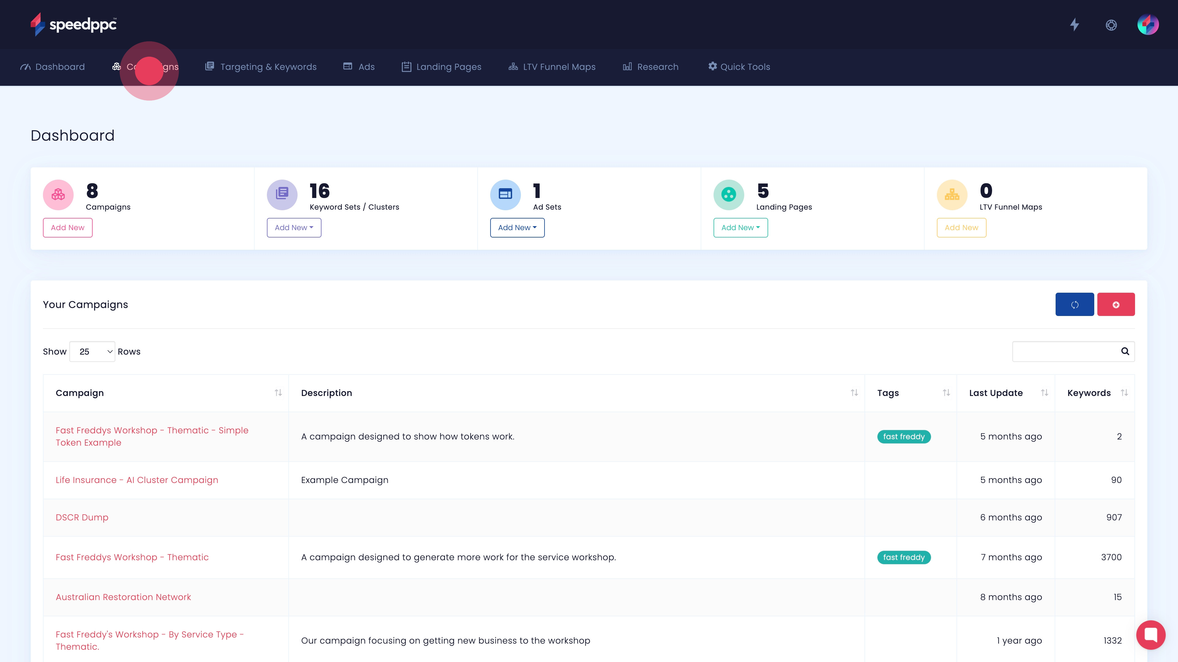The width and height of the screenshot is (1178, 662).
Task: Click the campaigns search input field
Action: (x=1065, y=351)
